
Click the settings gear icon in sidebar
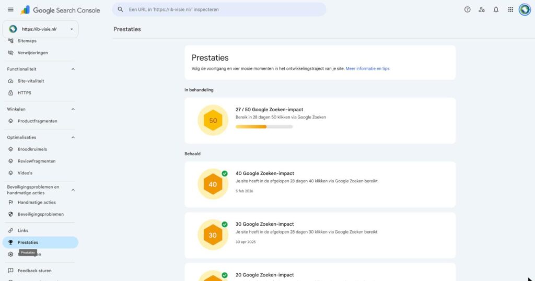10,254
